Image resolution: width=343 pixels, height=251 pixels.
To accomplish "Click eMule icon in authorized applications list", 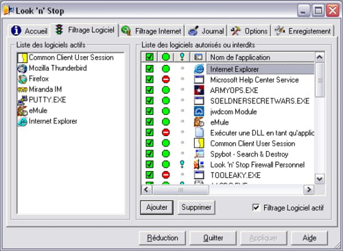I will coord(199,122).
